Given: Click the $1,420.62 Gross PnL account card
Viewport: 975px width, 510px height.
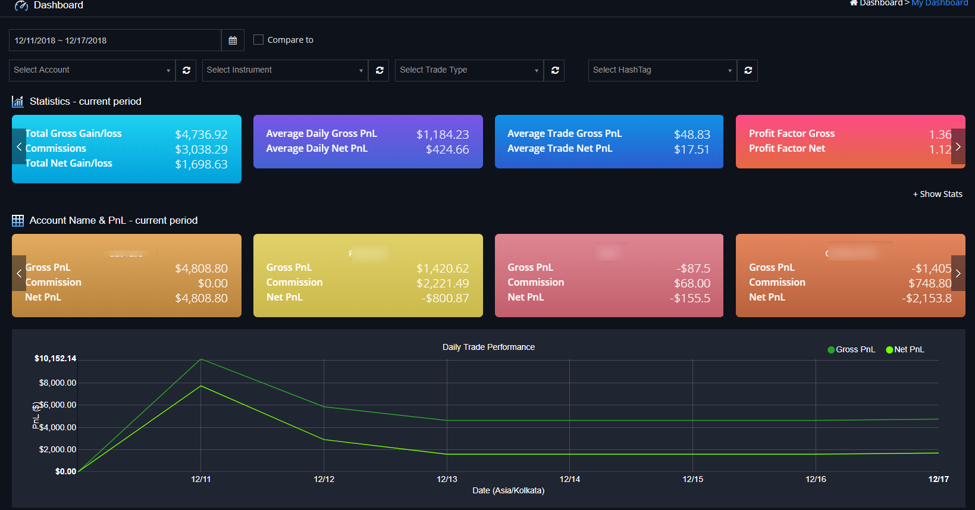Looking at the screenshot, I should (368, 276).
